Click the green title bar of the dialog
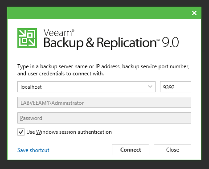This screenshot has width=209, height=169. (x=98, y=13)
